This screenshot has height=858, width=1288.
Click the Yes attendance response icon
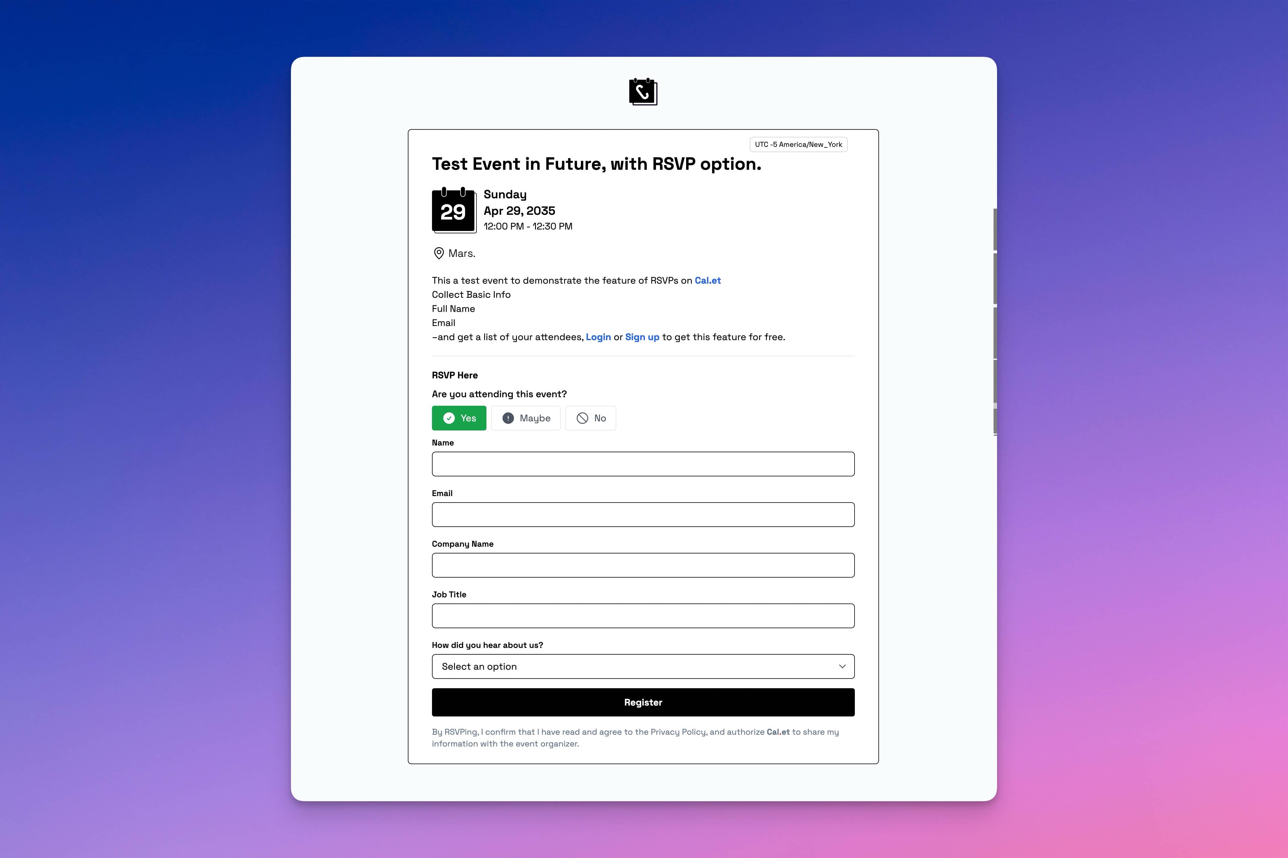click(449, 418)
